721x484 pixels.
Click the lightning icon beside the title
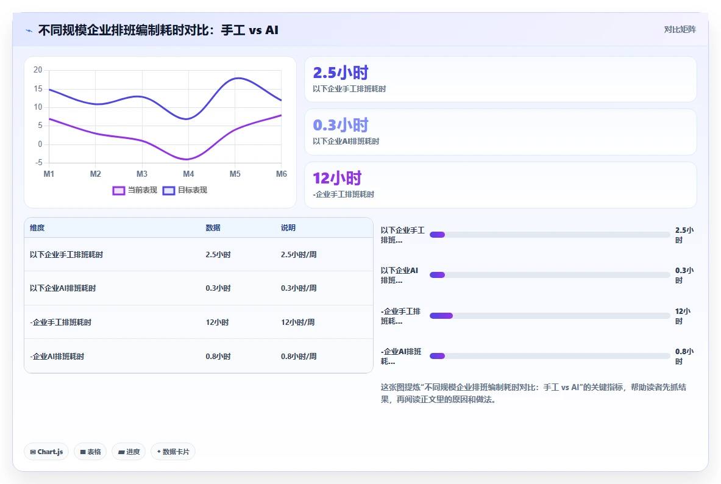tap(29, 31)
